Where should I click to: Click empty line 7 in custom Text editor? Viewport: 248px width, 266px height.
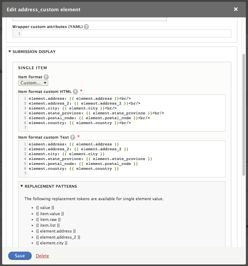(126, 174)
